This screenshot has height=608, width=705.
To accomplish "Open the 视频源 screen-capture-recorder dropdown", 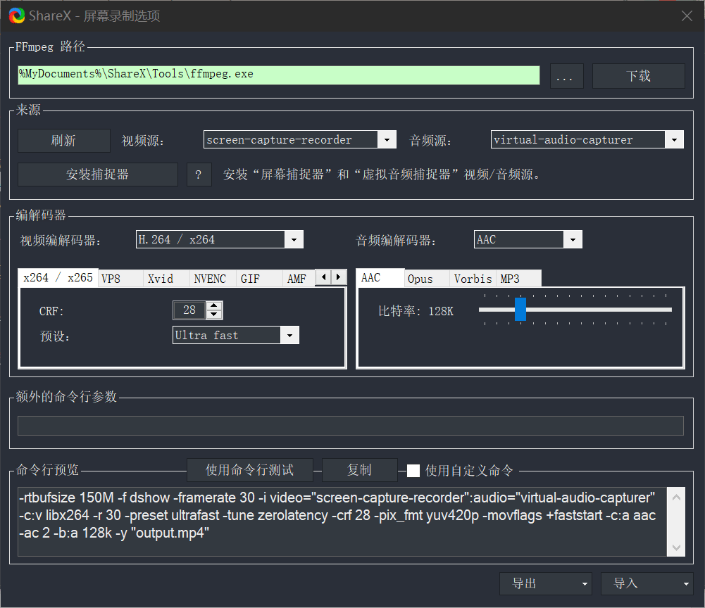I will click(x=300, y=140).
